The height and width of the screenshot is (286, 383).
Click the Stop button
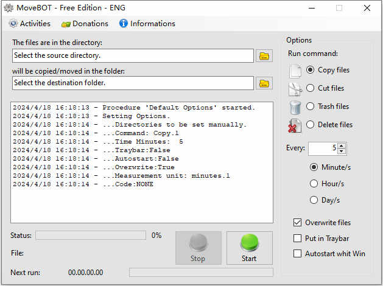click(x=199, y=248)
